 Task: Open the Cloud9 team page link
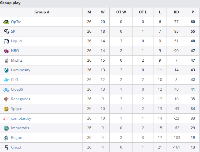pyautogui.click(x=17, y=89)
